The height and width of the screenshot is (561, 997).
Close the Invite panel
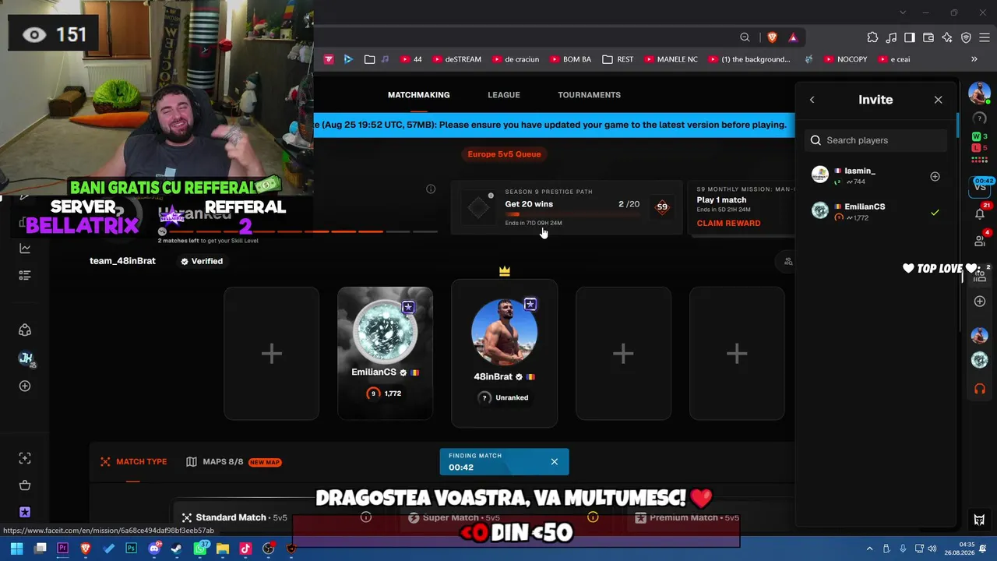pos(938,100)
